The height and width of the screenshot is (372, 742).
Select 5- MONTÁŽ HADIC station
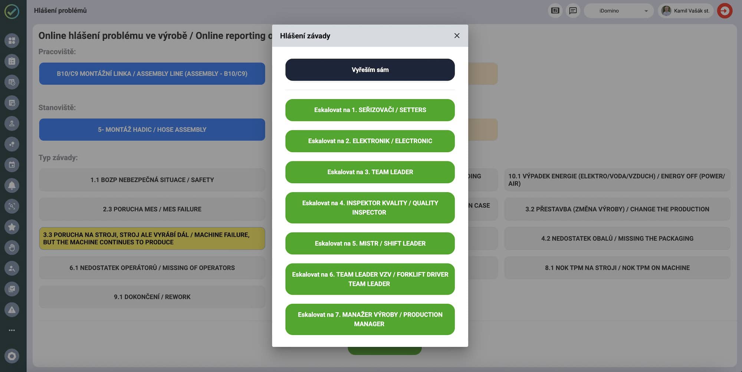(152, 130)
